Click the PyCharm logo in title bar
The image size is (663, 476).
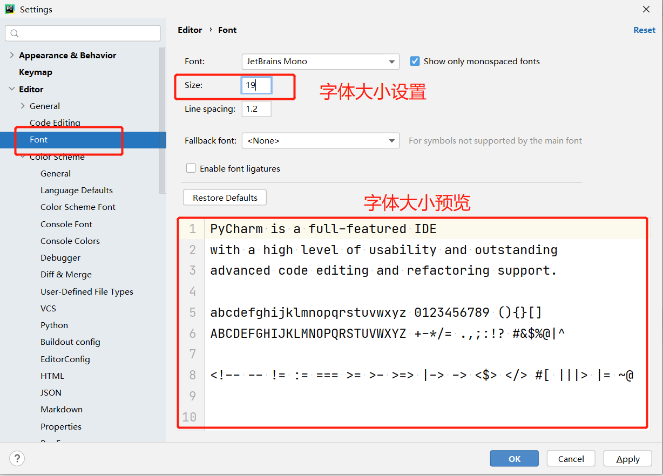(10, 9)
